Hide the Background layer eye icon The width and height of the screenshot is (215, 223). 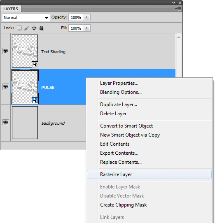point(5,123)
